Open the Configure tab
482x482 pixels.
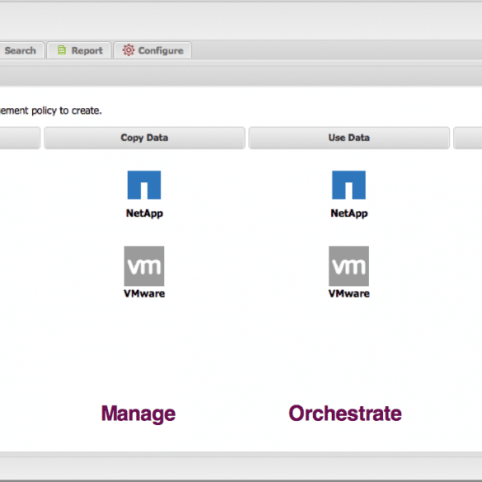[152, 50]
